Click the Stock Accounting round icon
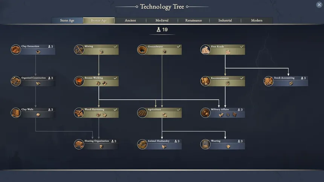 (269, 81)
